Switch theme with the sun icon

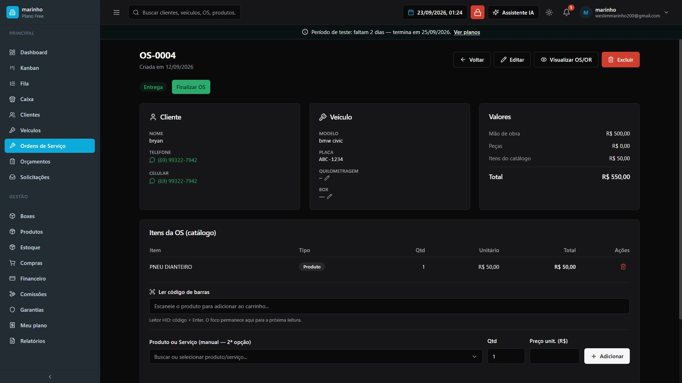click(549, 12)
